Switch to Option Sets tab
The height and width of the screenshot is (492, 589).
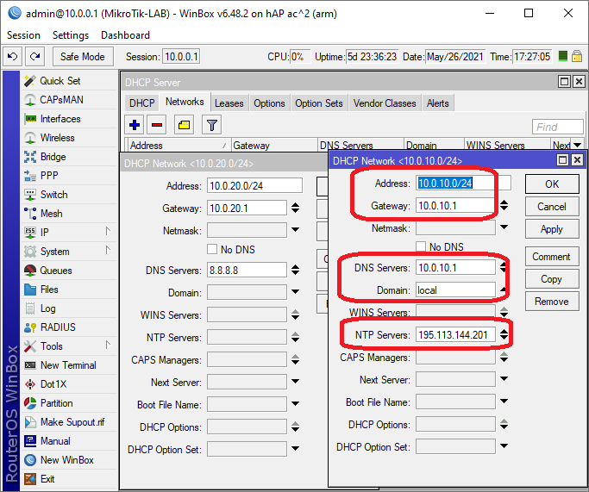click(319, 103)
